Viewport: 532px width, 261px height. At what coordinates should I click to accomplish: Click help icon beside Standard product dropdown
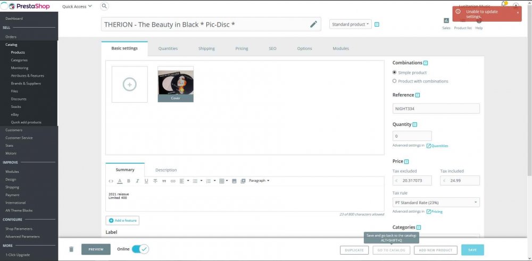coord(377,24)
